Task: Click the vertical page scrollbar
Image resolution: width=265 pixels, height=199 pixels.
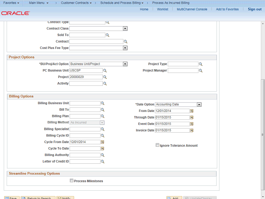Action: click(x=262, y=104)
